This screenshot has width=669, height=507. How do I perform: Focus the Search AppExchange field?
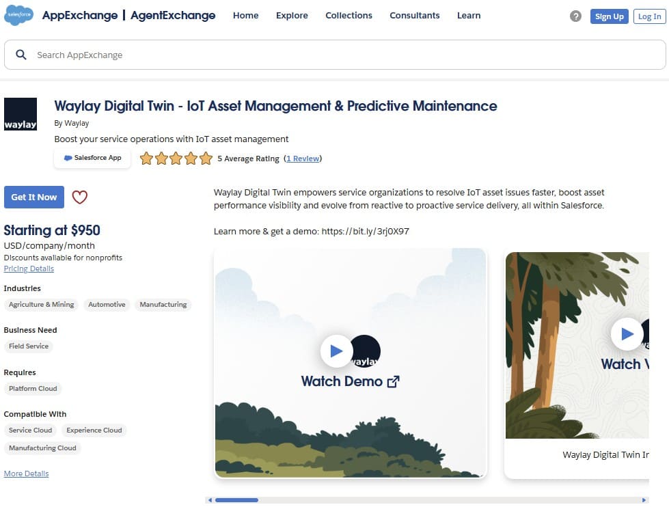coord(335,55)
